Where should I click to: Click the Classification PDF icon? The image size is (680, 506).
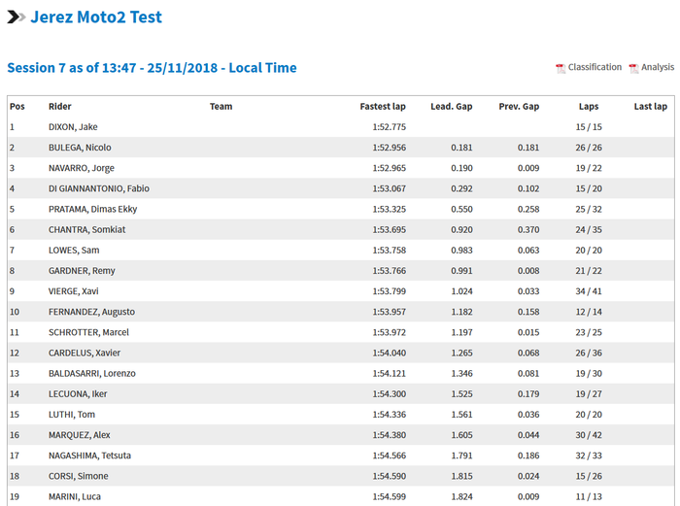pyautogui.click(x=561, y=68)
